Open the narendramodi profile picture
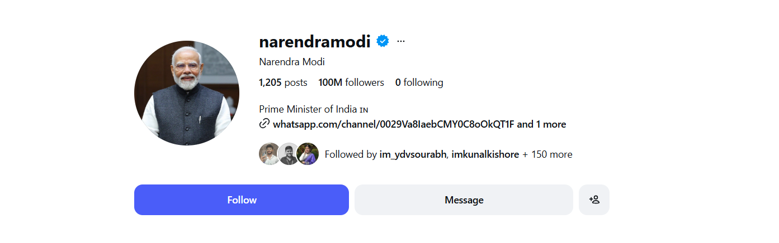Viewport: 779px width, 243px height. (x=187, y=93)
